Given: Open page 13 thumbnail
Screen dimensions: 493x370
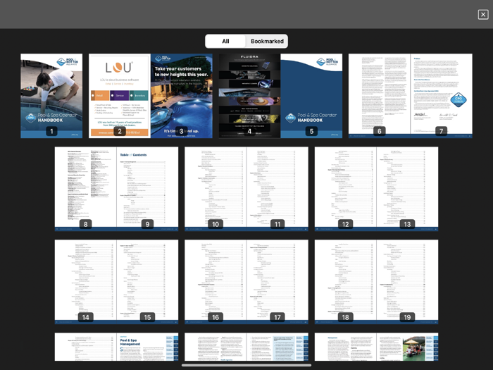Looking at the screenshot, I should pos(408,189).
